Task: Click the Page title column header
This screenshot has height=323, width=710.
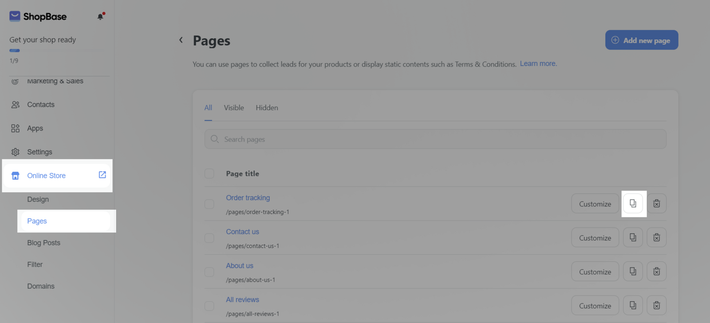Action: coord(242,173)
